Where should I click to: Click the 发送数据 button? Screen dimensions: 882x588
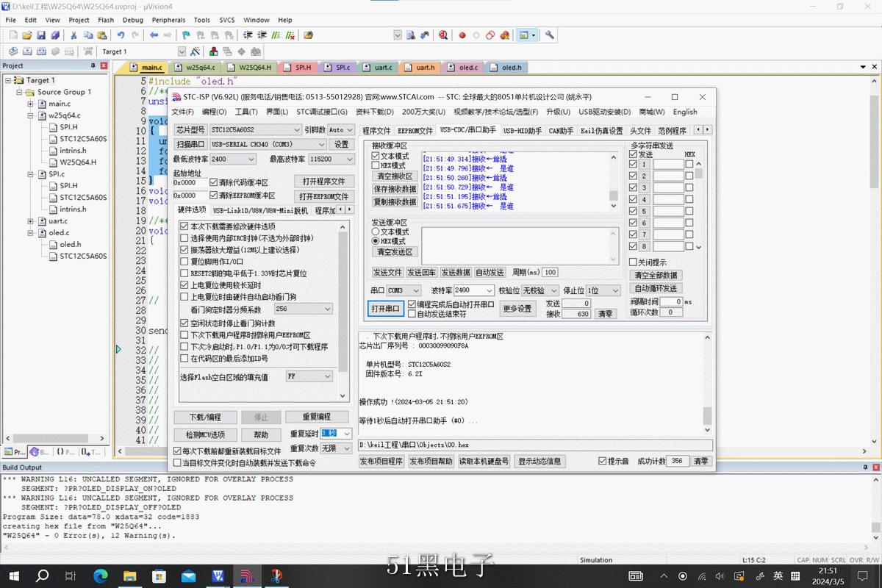(x=456, y=273)
